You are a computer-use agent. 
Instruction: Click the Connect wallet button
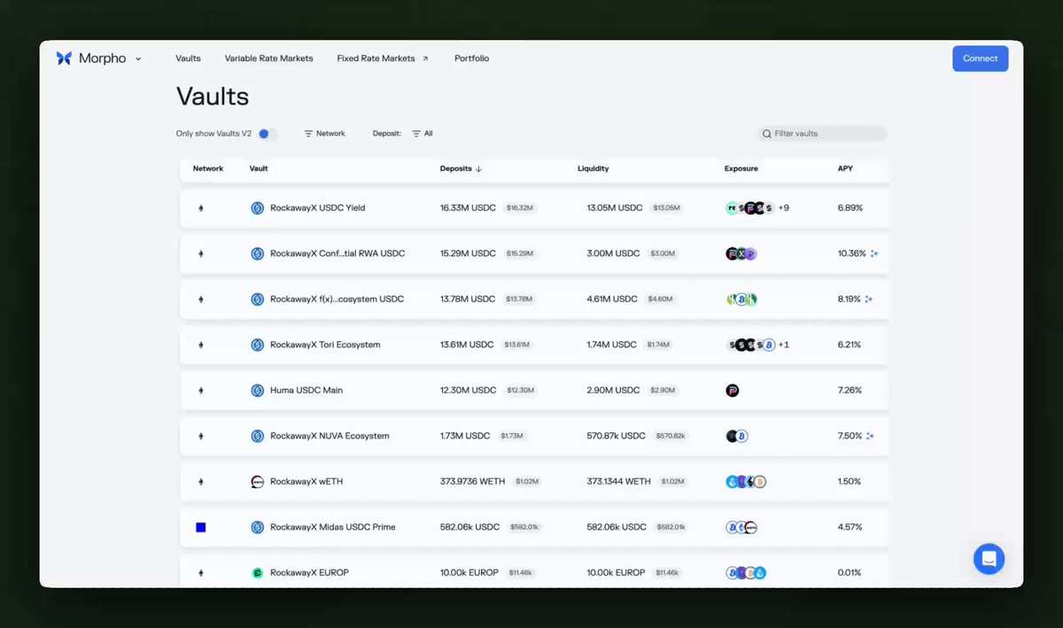point(981,58)
